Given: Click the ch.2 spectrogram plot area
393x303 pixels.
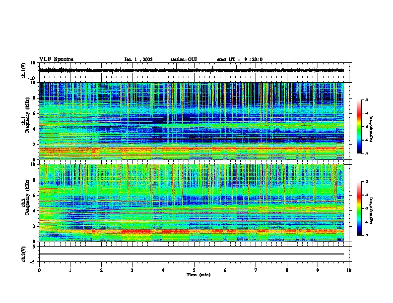Looking at the screenshot, I should tap(192, 203).
